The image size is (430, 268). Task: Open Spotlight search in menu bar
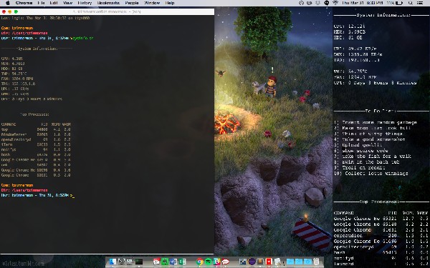coord(410,3)
